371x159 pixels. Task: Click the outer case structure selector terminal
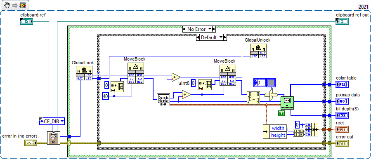69,143
